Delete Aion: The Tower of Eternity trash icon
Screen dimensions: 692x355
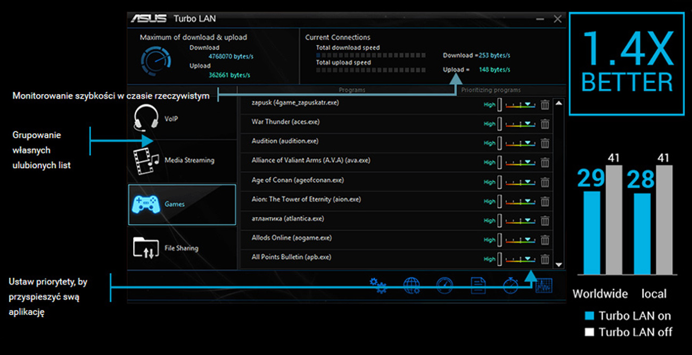tap(545, 201)
